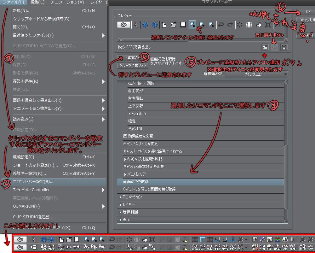Open the アニメーション menu in the menu bar

[x=67, y=3]
